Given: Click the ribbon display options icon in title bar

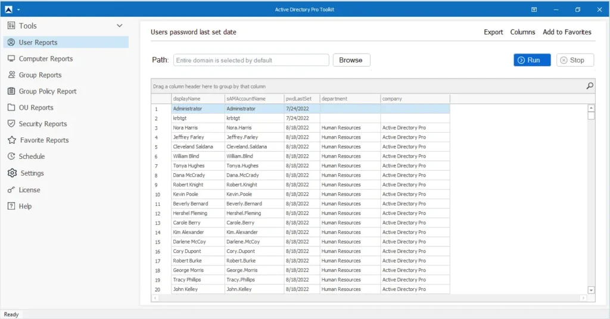Looking at the screenshot, I should click(x=534, y=10).
